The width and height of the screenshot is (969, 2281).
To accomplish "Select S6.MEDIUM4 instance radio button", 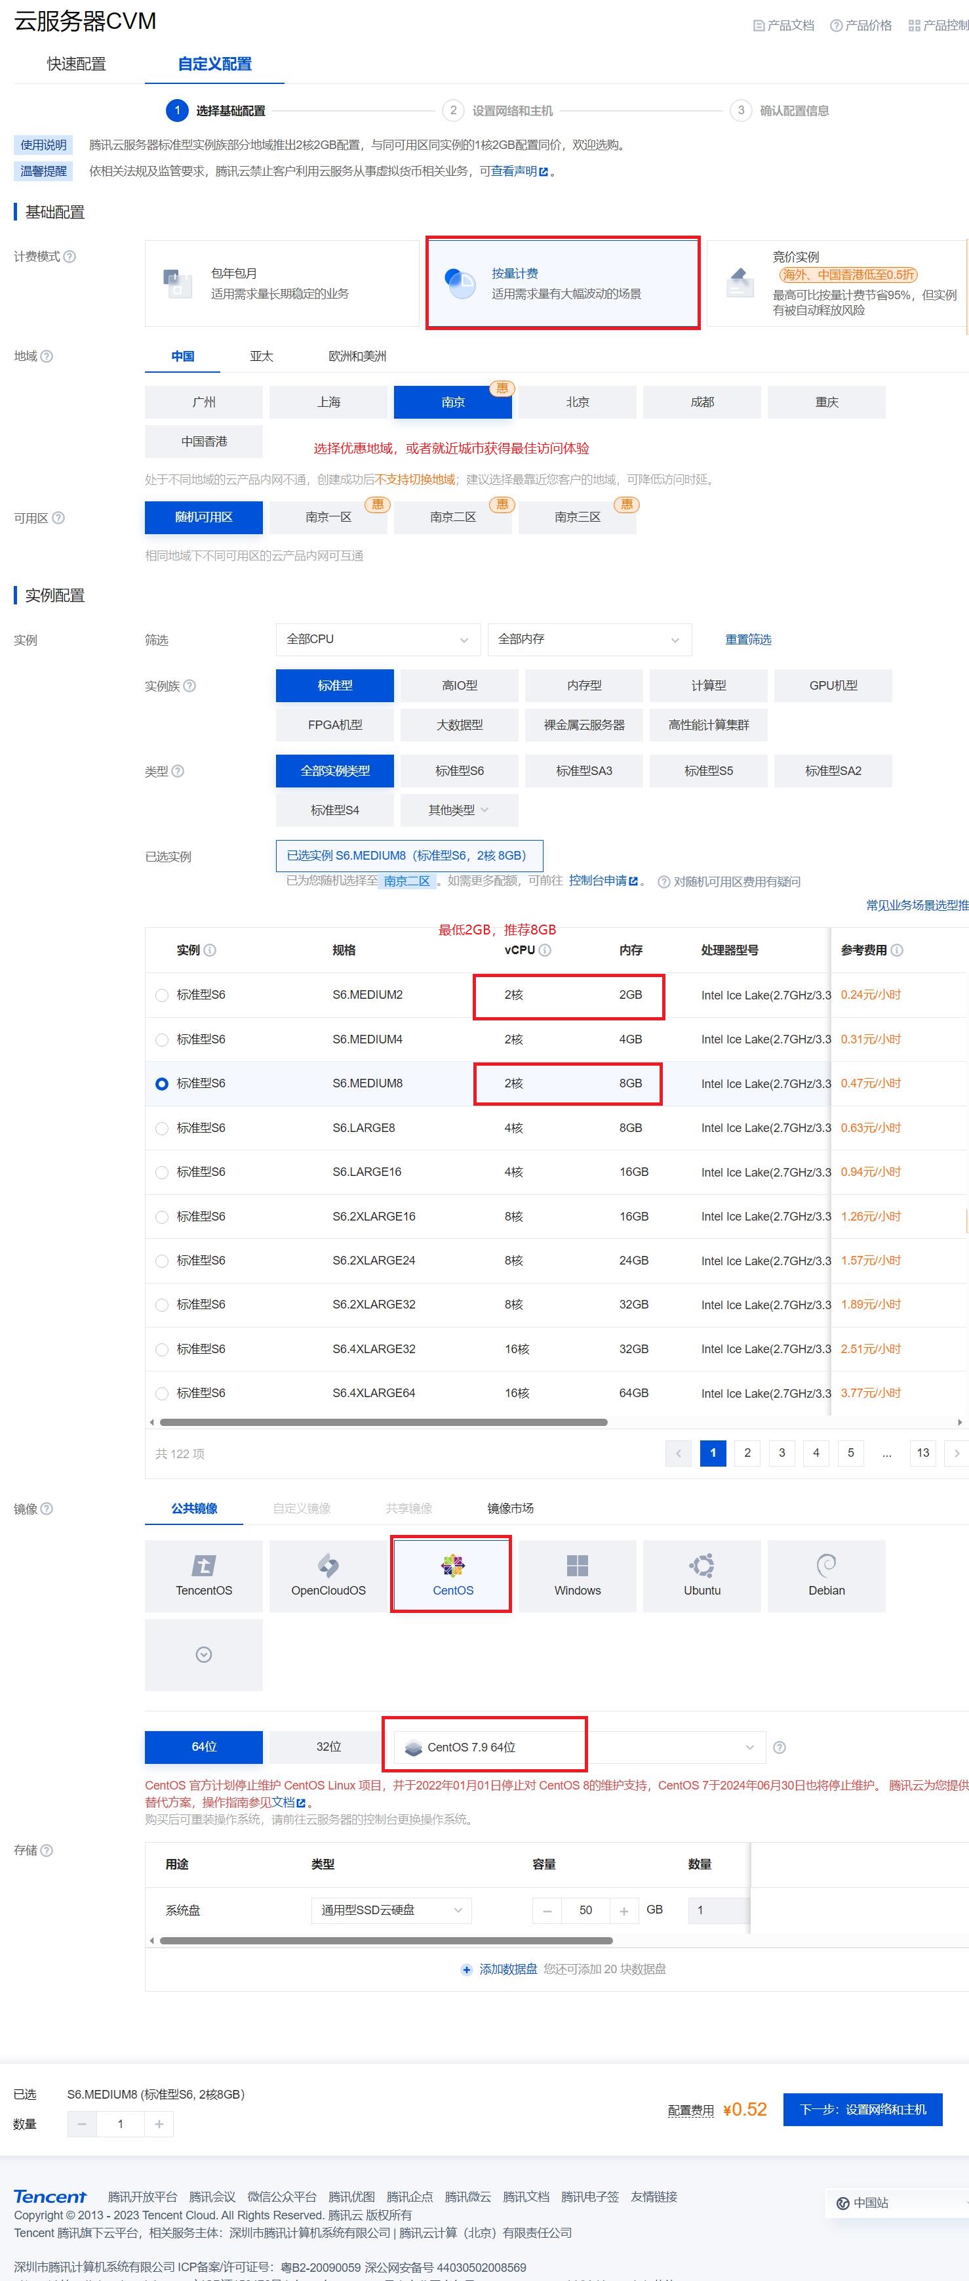I will click(162, 1039).
